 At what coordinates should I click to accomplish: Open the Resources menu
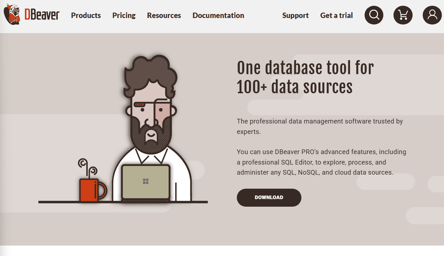coord(164,15)
